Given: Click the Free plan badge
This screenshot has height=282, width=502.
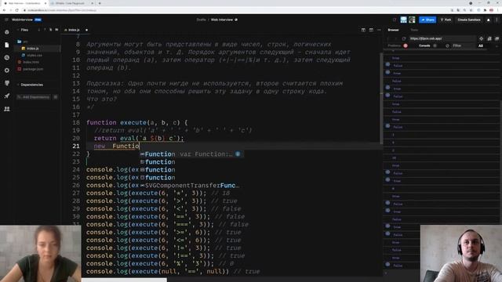Looking at the screenshot, I should pyautogui.click(x=38, y=20).
